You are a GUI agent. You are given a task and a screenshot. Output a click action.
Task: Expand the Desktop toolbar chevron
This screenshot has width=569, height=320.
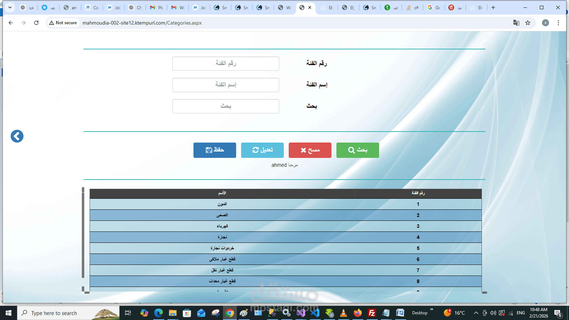432,309
